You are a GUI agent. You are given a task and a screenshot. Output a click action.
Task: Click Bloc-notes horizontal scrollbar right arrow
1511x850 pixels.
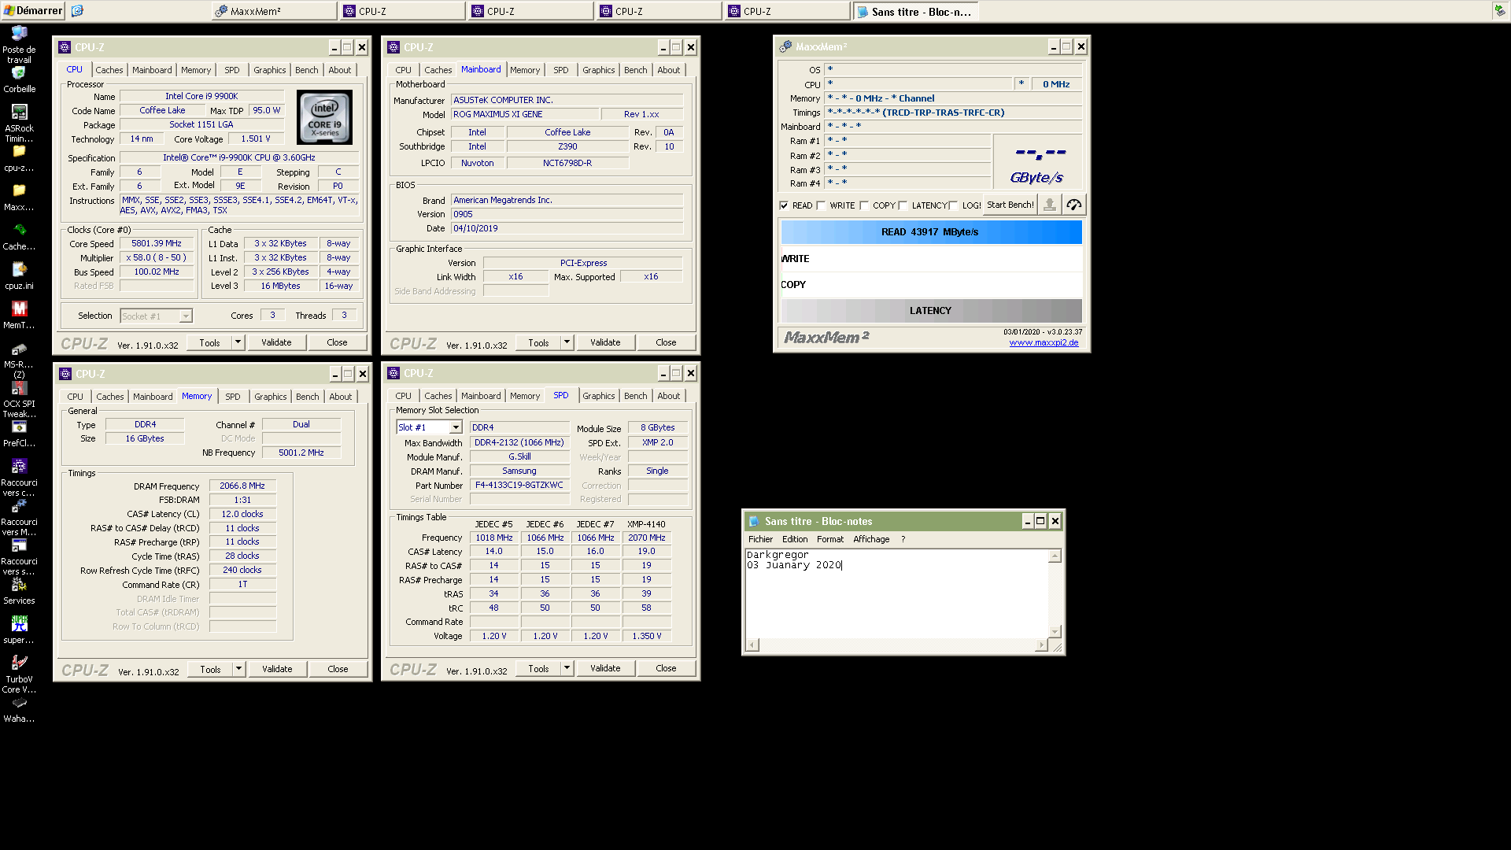click(x=1042, y=645)
